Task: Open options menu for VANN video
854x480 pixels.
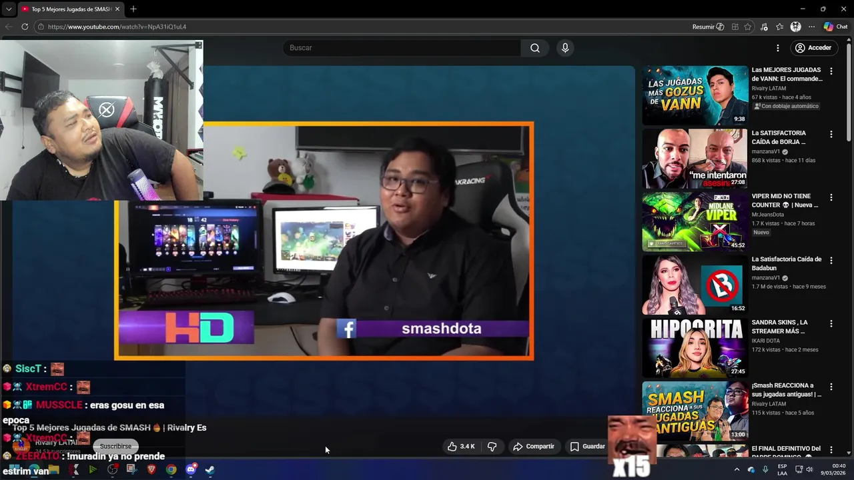Action: tap(831, 71)
